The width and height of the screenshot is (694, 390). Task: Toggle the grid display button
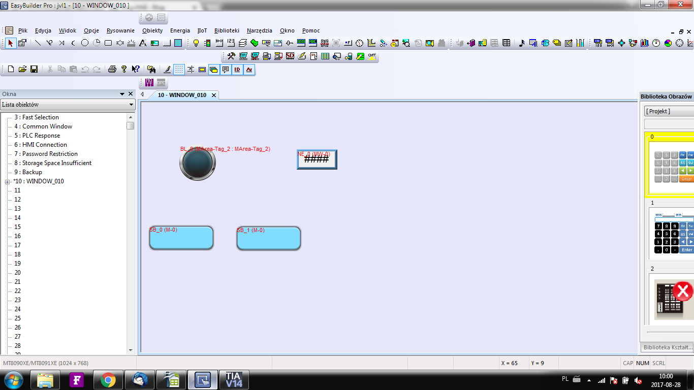pyautogui.click(x=179, y=70)
